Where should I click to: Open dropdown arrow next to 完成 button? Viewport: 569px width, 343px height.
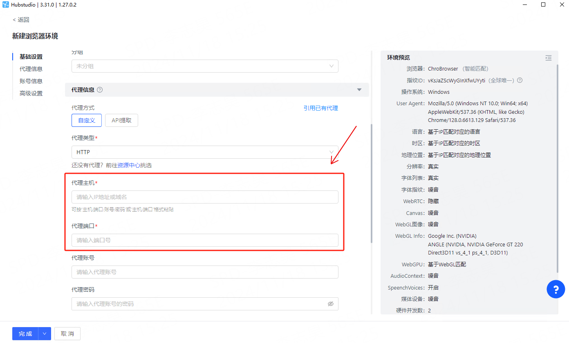(x=45, y=334)
